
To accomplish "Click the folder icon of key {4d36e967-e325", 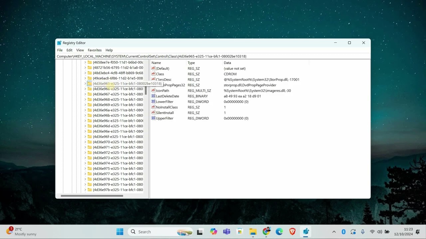I will tap(90, 94).
